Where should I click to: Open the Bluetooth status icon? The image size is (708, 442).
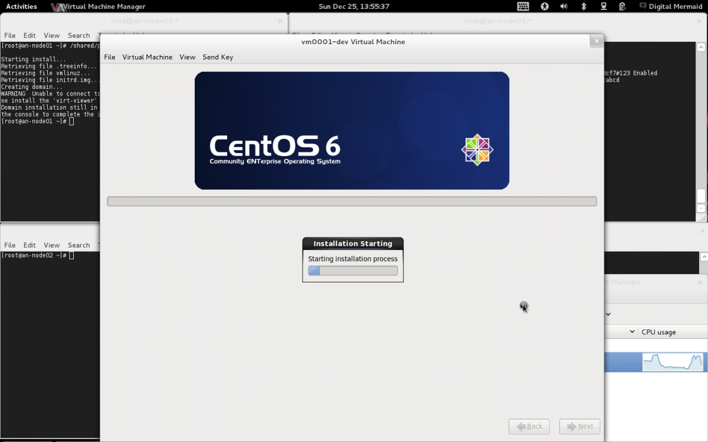(x=584, y=6)
